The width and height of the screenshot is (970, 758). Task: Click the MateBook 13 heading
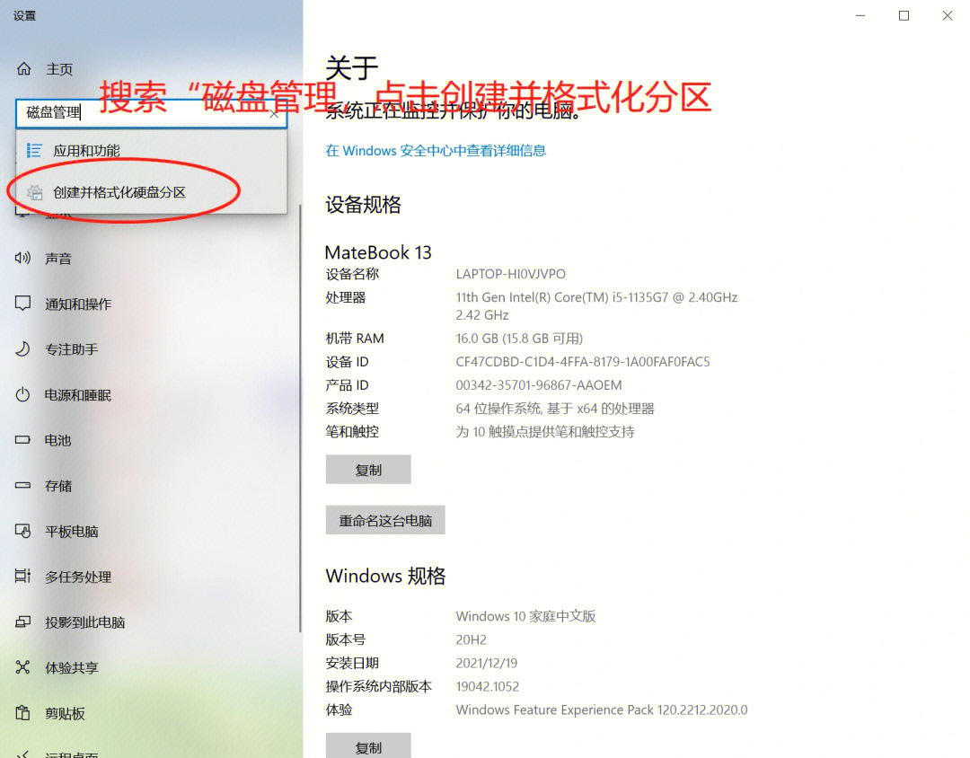[x=378, y=252]
